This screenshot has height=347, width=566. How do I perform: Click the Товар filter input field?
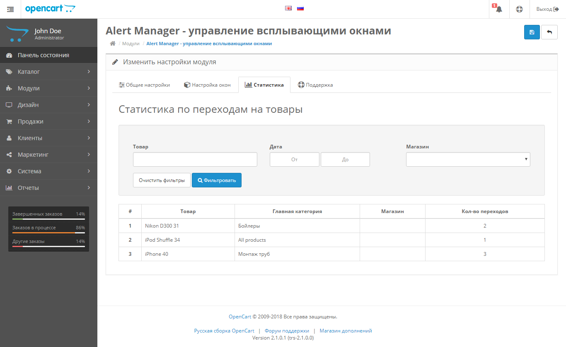195,159
